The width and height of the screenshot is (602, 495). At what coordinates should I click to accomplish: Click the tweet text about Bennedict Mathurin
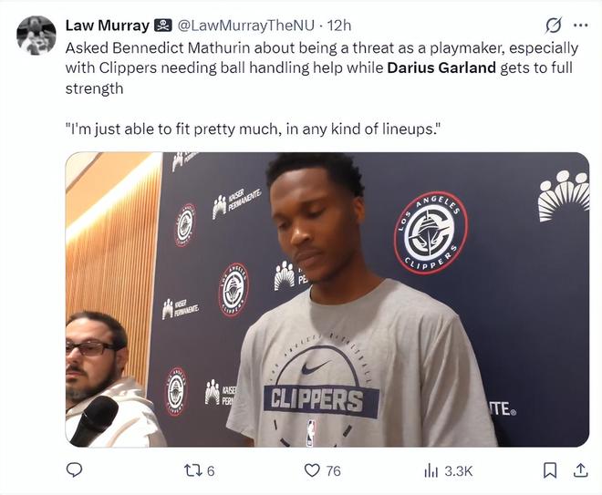(322, 68)
